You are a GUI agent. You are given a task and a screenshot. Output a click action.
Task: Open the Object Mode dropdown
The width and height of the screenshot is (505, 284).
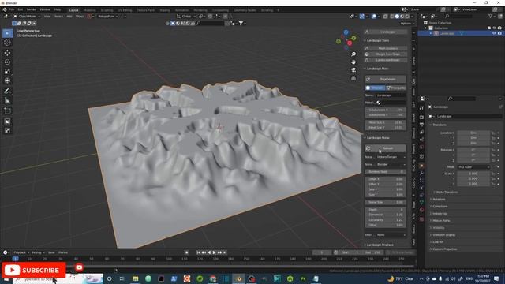point(27,16)
